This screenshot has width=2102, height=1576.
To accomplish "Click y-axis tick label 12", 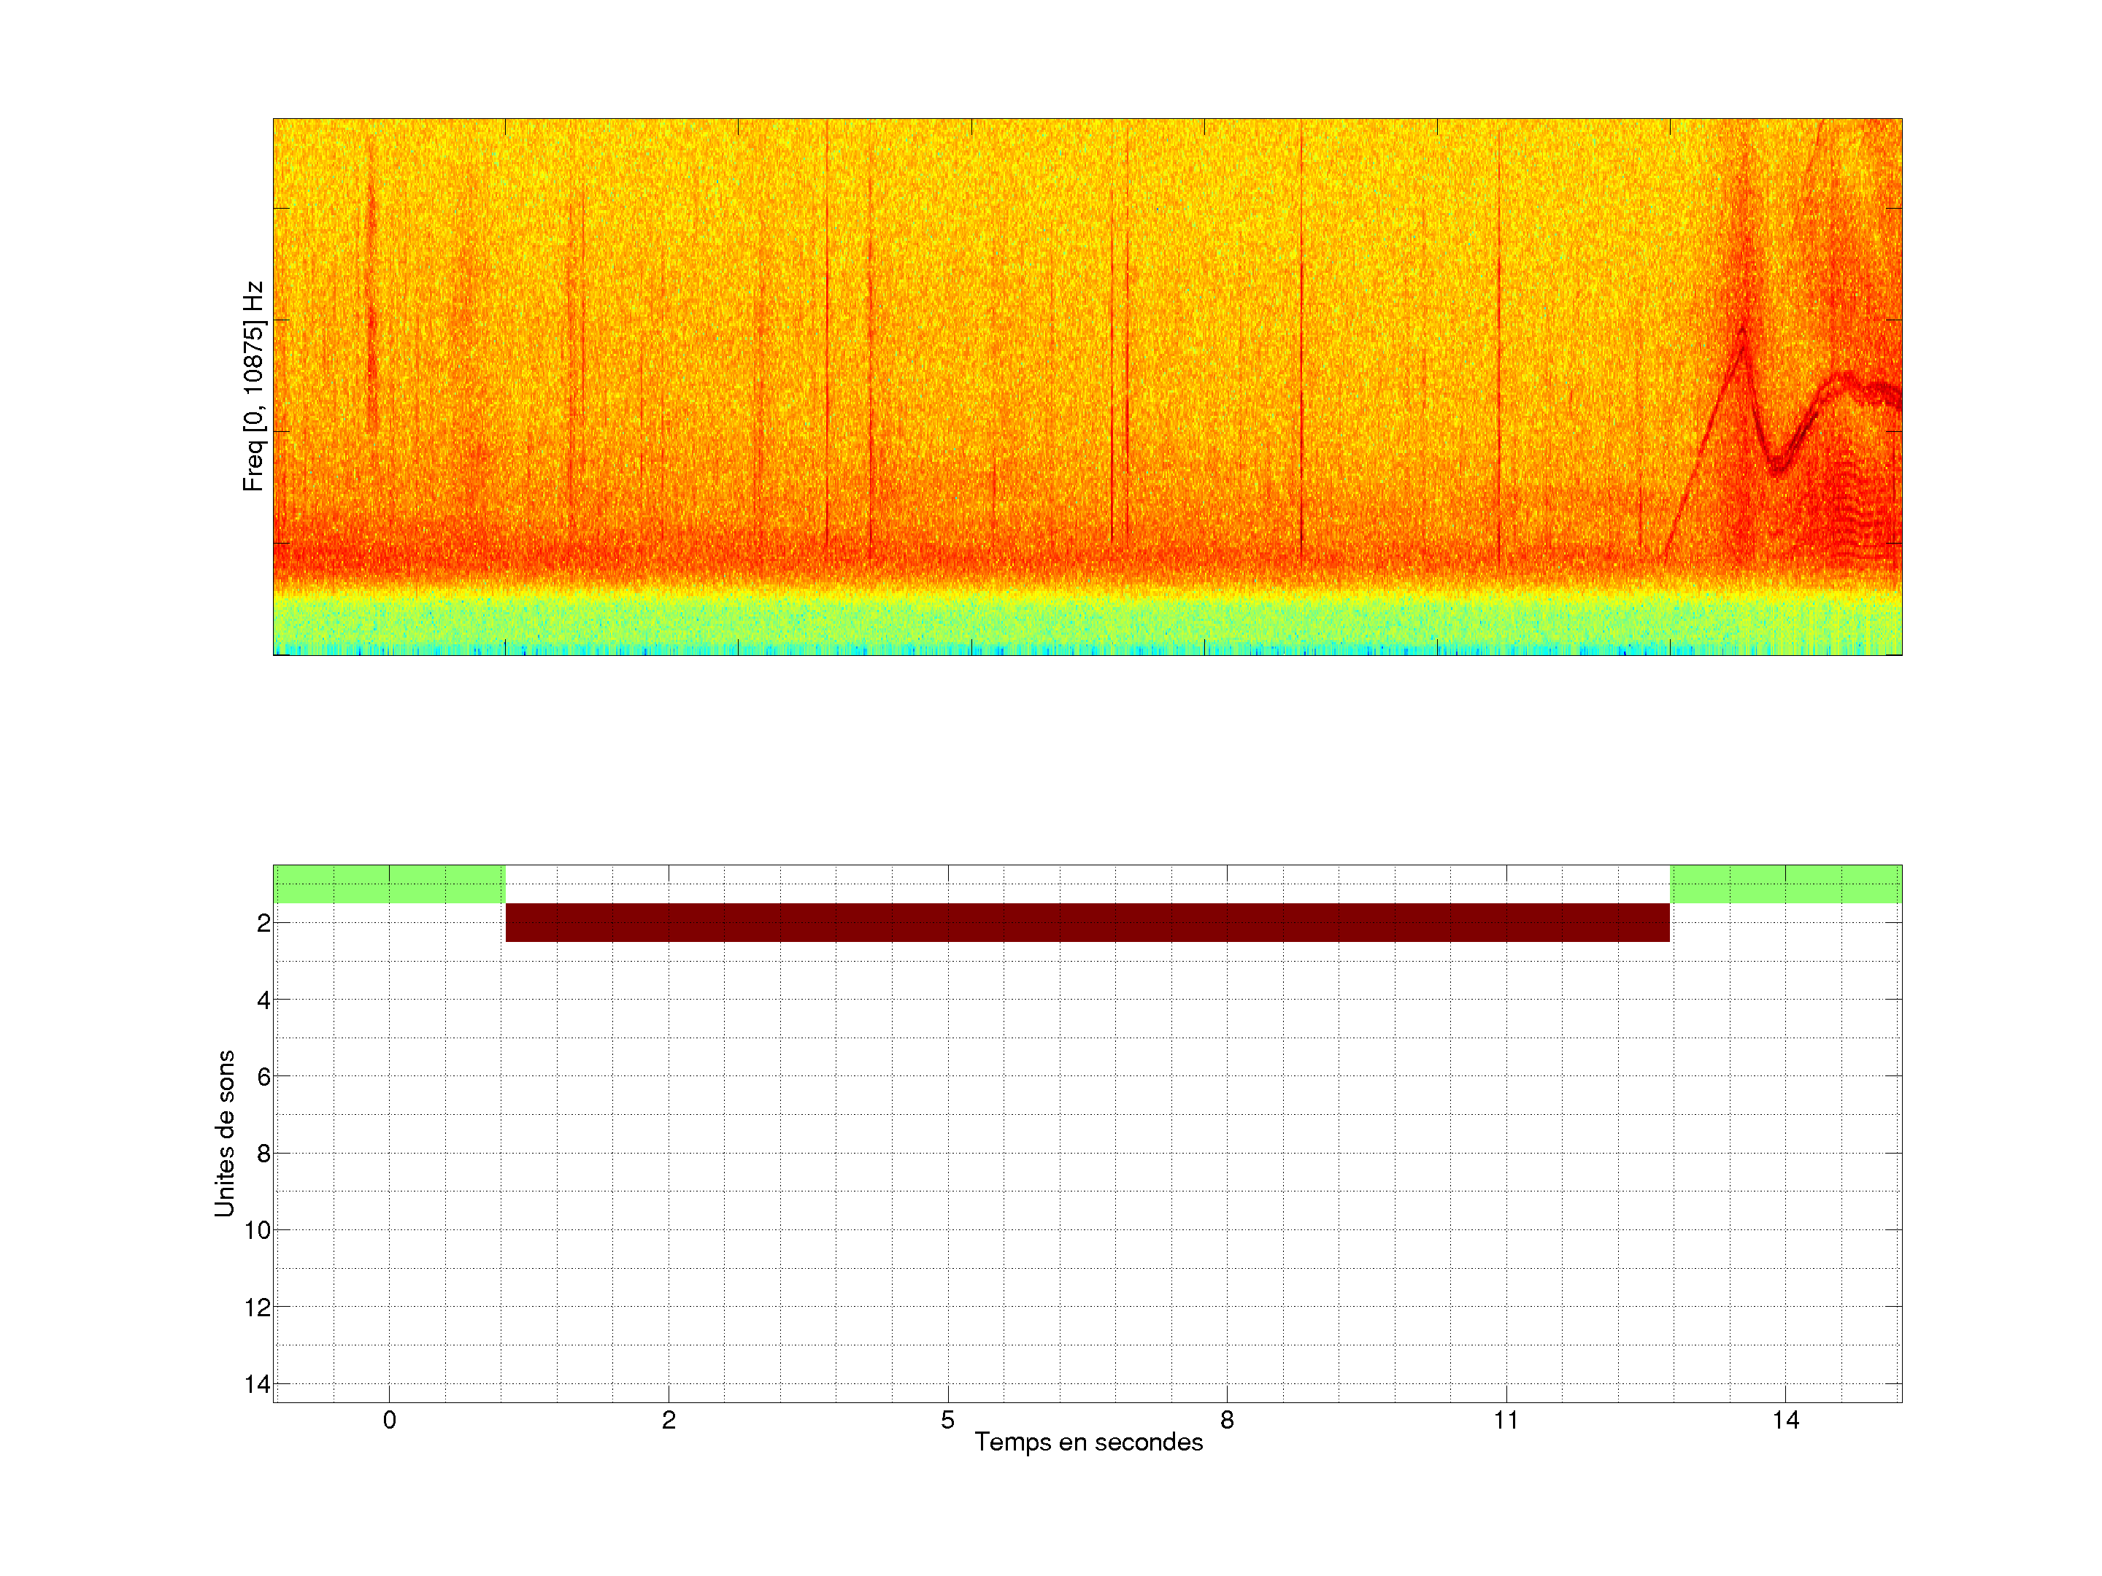I will point(258,1307).
